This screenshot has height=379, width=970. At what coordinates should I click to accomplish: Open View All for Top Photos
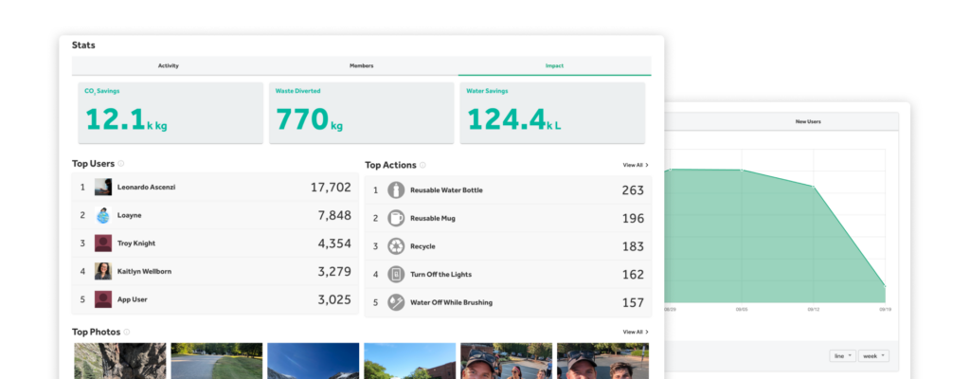tap(636, 332)
